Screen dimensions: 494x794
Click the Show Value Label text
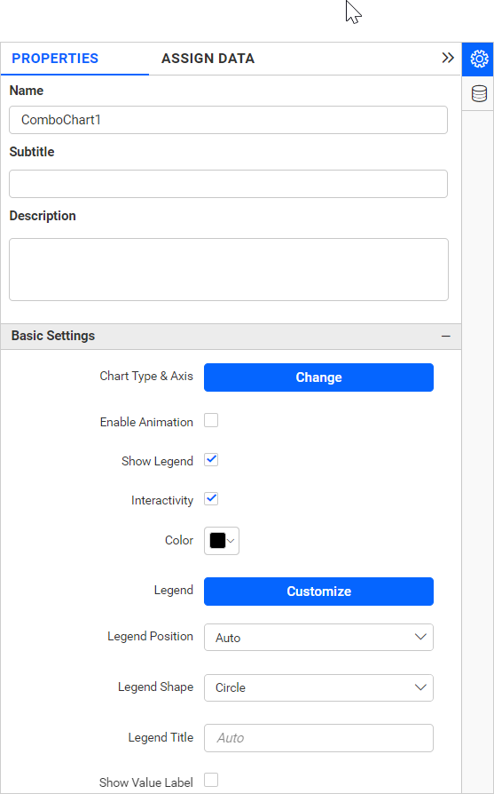(x=145, y=782)
